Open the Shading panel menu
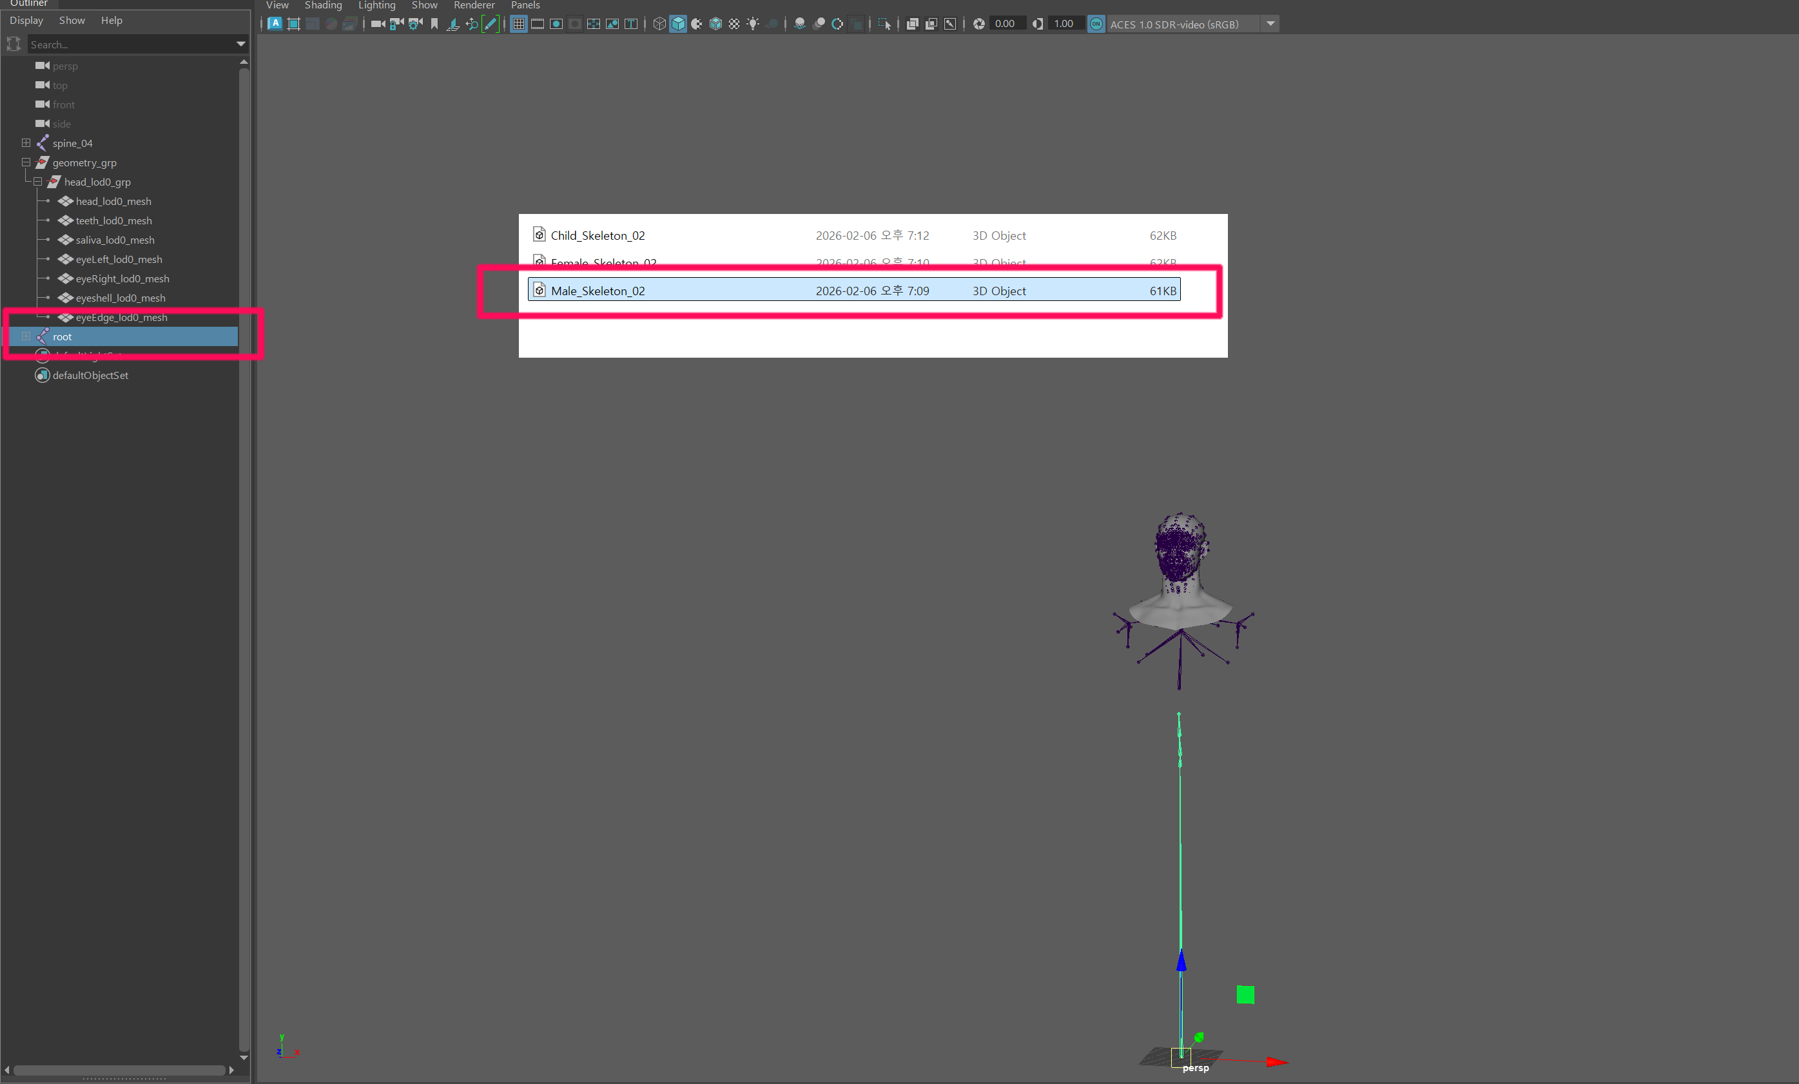The image size is (1799, 1084). point(323,5)
